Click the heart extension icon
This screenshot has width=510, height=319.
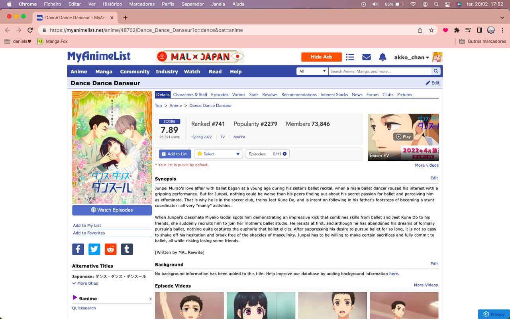point(445,30)
